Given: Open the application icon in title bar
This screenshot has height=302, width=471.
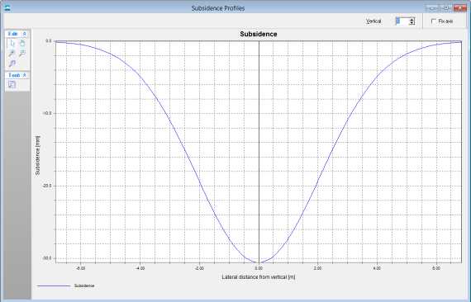Looking at the screenshot, I should tap(7, 8).
